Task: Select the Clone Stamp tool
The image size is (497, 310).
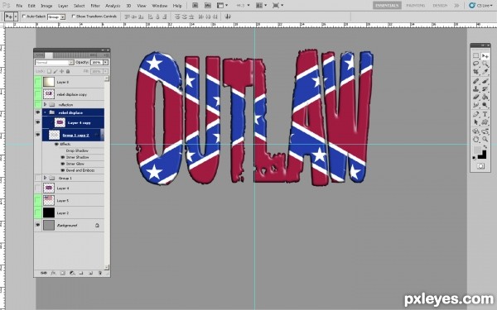Action: coord(475,89)
